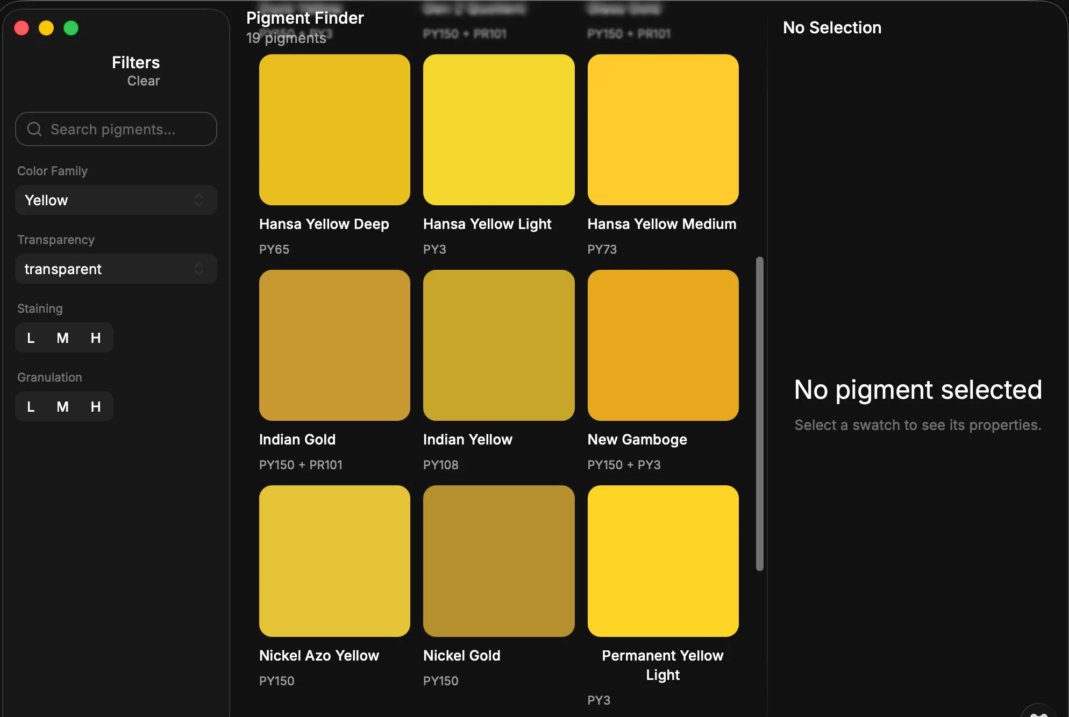Select the Nickel Azo Yellow swatch
Image resolution: width=1069 pixels, height=717 pixels.
(334, 561)
